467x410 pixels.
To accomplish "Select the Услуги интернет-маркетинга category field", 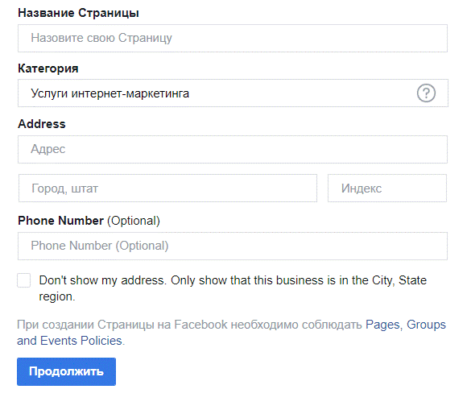I will [233, 93].
